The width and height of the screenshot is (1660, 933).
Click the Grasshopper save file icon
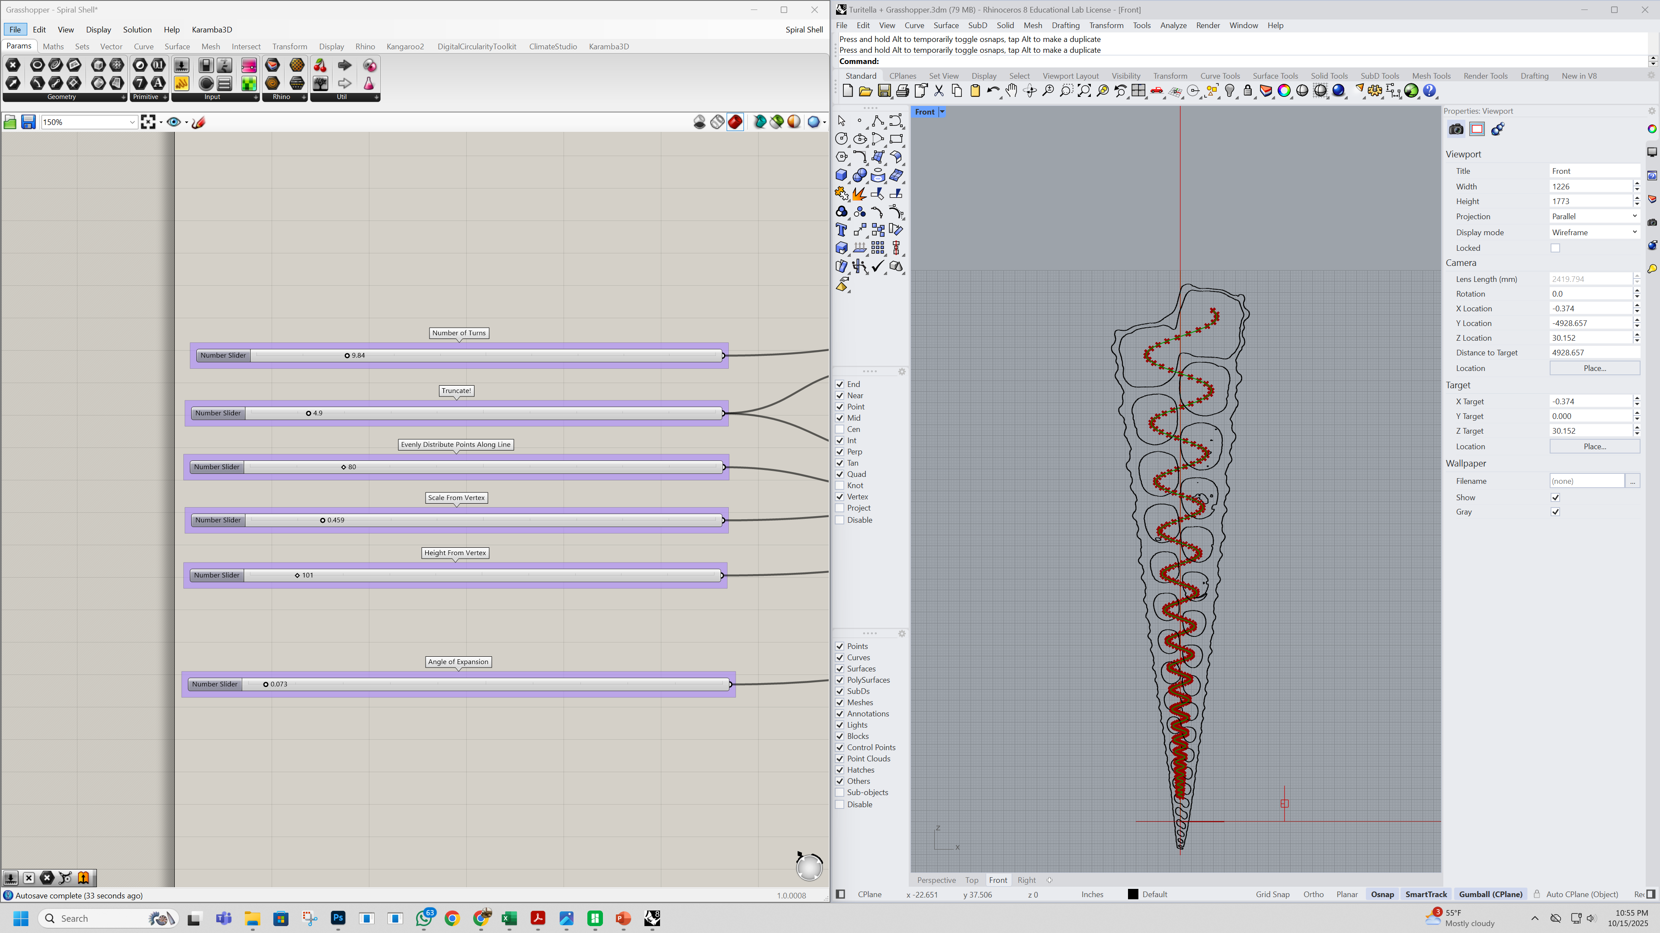[x=28, y=122]
